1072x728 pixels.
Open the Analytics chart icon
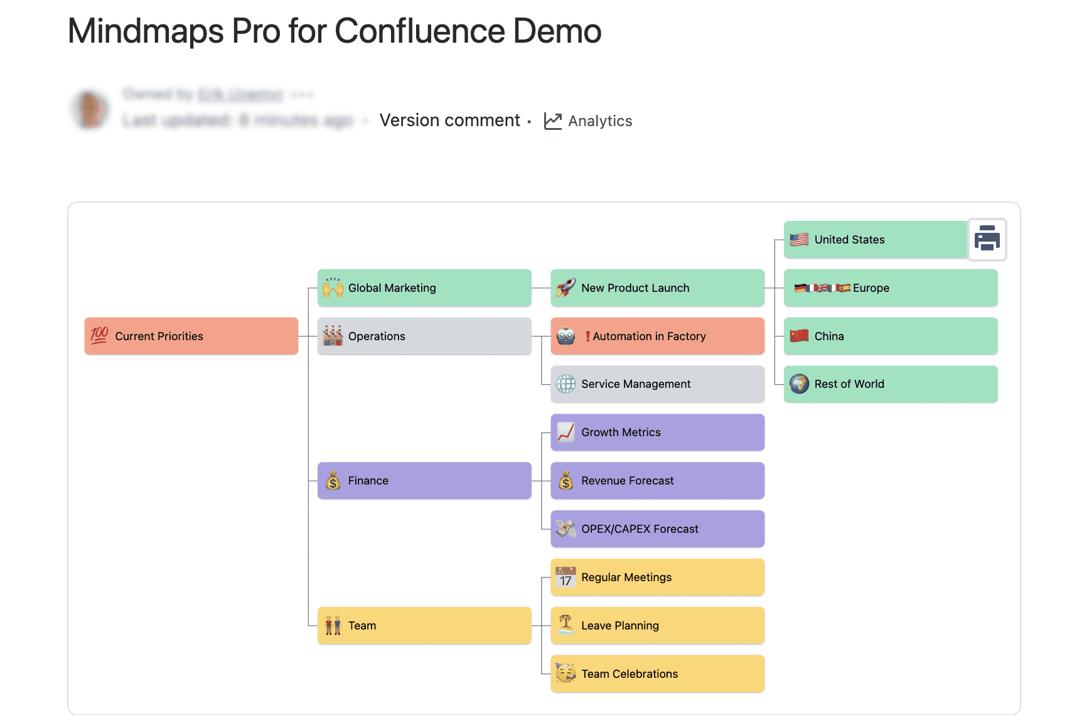click(x=553, y=121)
